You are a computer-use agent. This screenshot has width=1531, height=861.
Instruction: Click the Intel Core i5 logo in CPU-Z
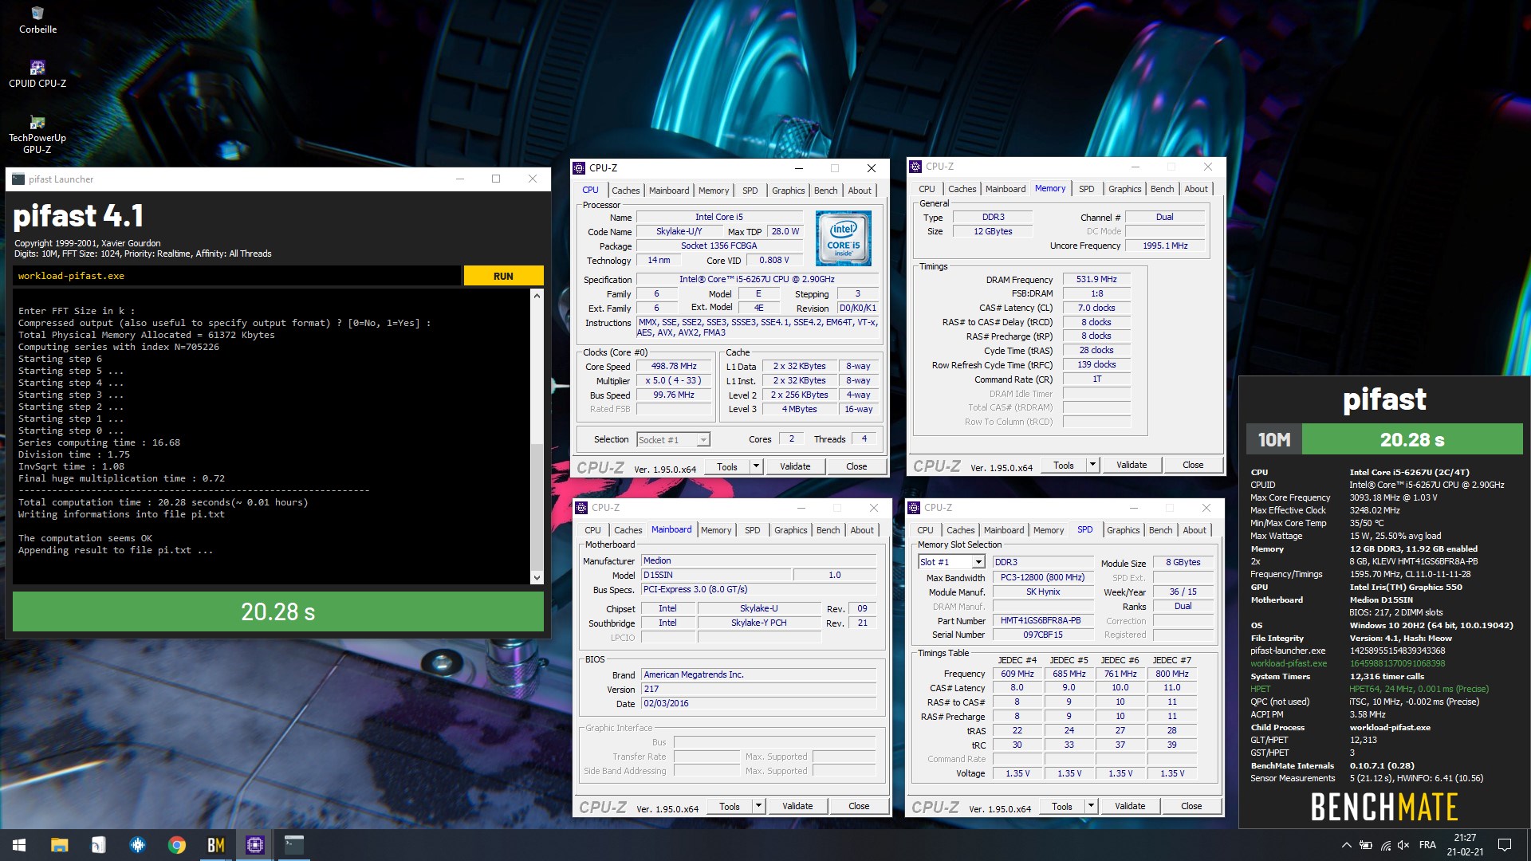click(844, 238)
